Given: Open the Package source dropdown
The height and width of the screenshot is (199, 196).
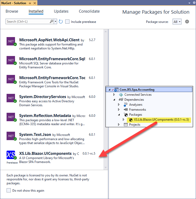Looking at the screenshot, I should 177,22.
